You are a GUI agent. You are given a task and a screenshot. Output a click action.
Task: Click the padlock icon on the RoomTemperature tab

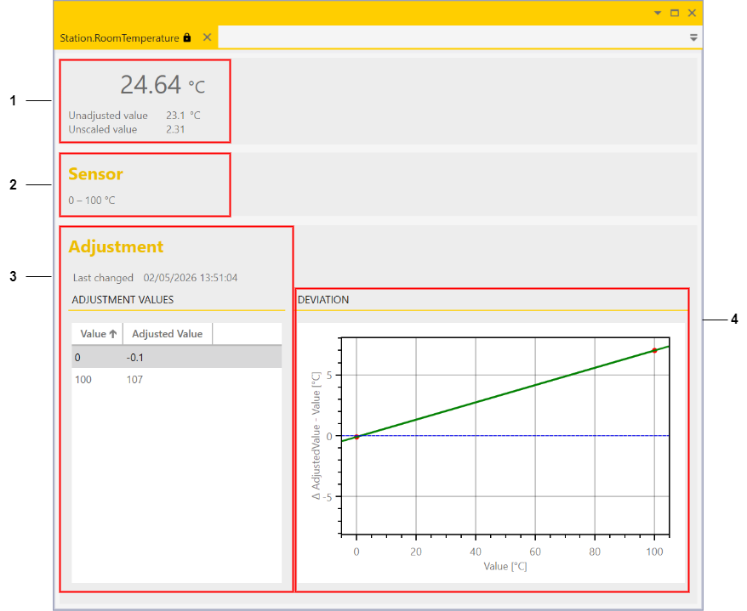coord(186,37)
